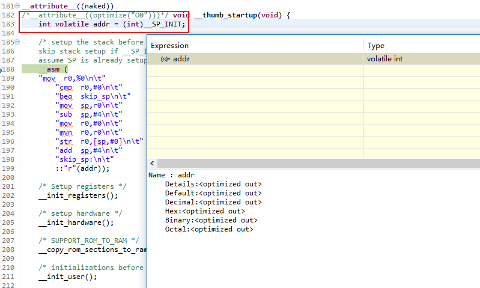The height and width of the screenshot is (288, 480).
Task: Click the __init_user() call on line 211
Action: coord(68,277)
